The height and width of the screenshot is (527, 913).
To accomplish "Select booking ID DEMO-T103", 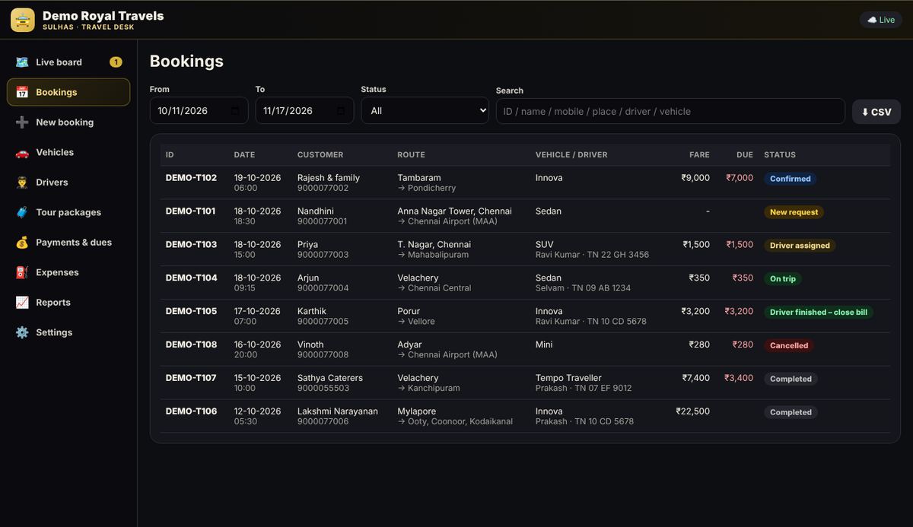I will (191, 245).
